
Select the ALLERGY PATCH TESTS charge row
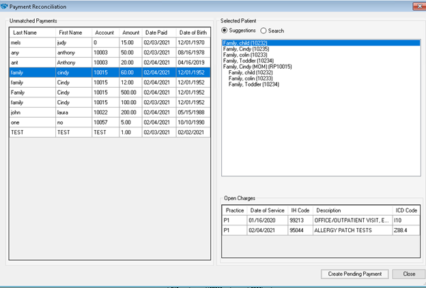pos(321,231)
